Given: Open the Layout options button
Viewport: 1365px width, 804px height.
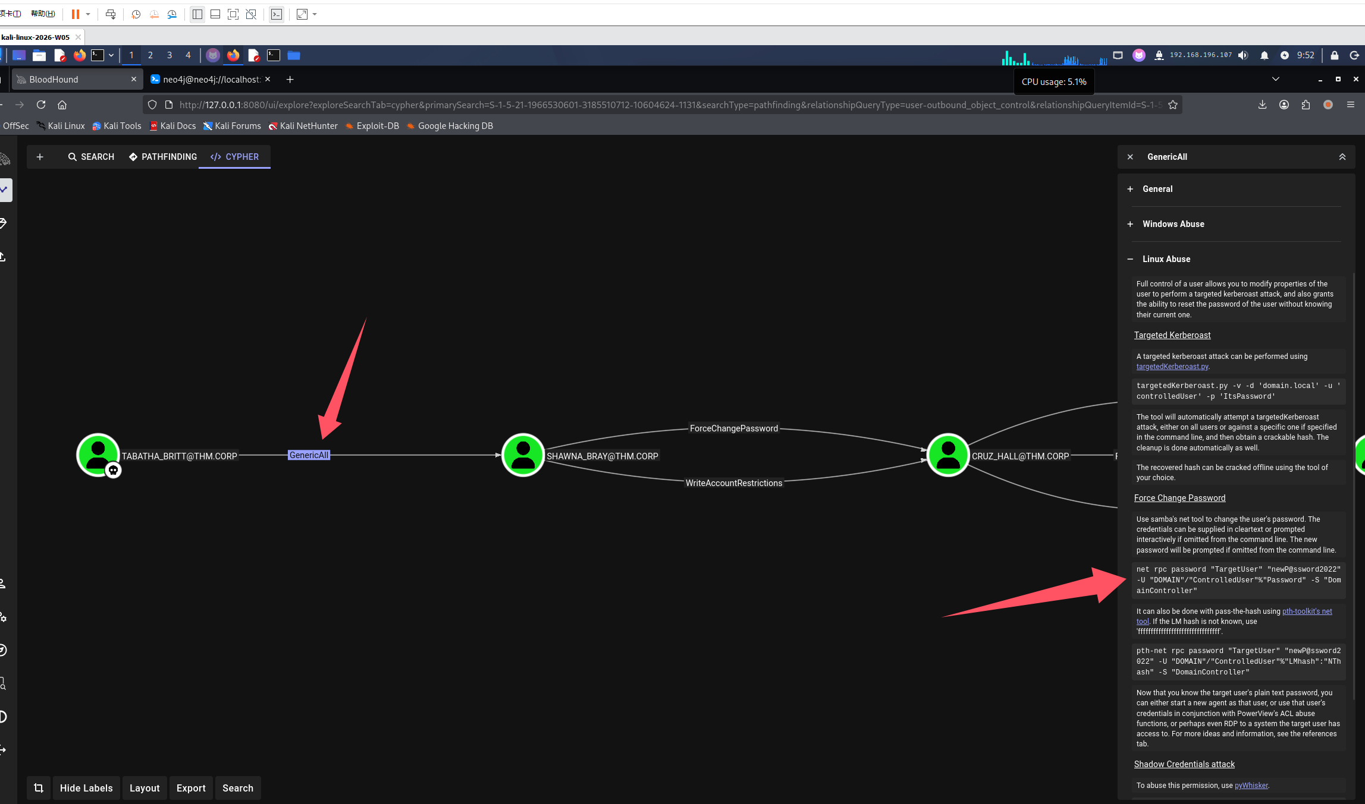Looking at the screenshot, I should click(x=145, y=788).
